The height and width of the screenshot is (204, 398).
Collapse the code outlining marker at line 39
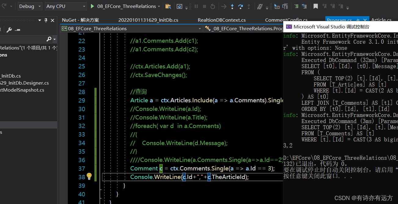point(101,190)
